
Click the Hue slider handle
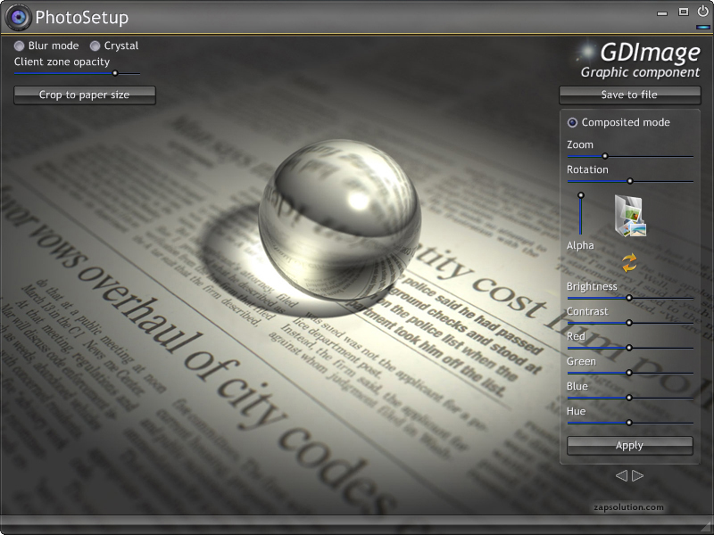click(629, 423)
